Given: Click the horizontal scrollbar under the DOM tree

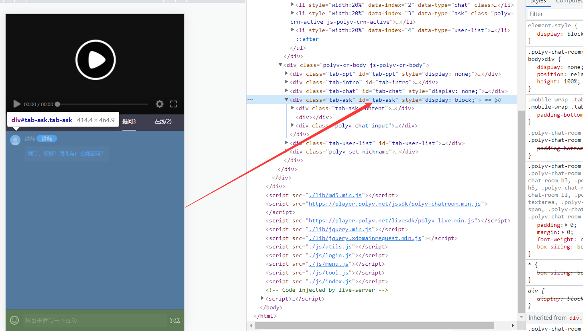Looking at the screenshot, I should (375, 325).
